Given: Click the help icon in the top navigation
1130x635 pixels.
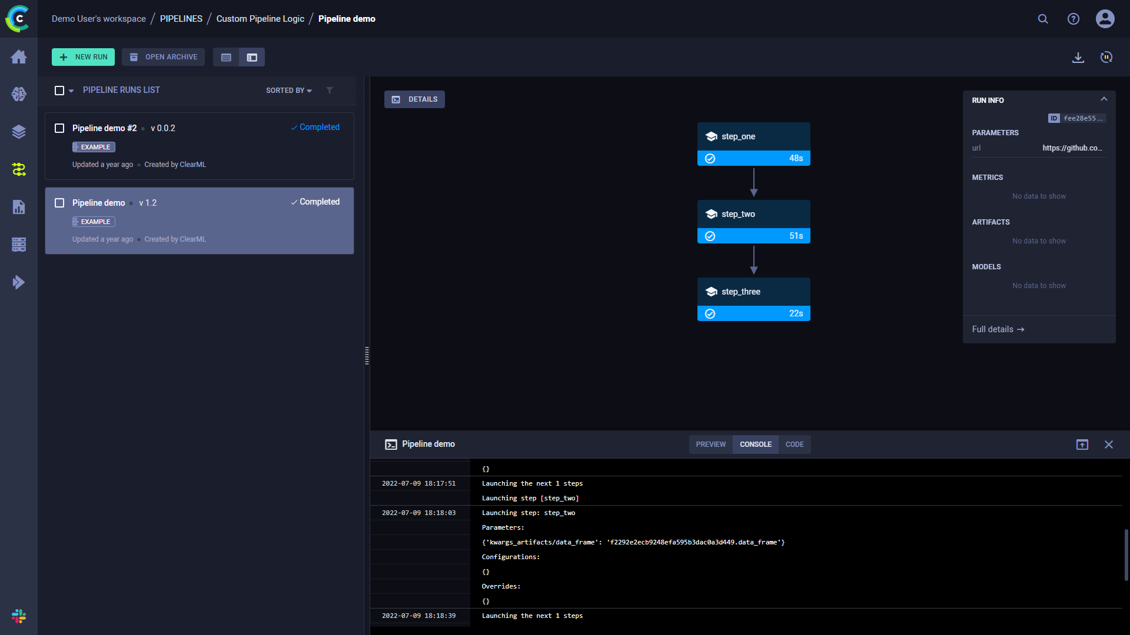Looking at the screenshot, I should tap(1073, 19).
